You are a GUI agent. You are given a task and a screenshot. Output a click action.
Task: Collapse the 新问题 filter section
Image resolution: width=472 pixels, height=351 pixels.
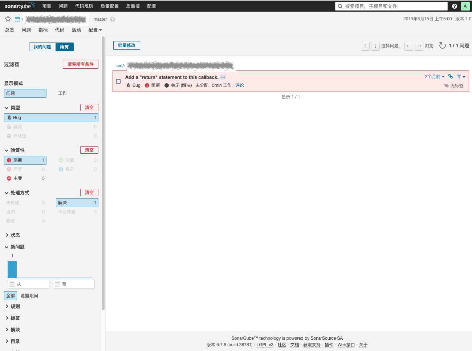pos(15,247)
